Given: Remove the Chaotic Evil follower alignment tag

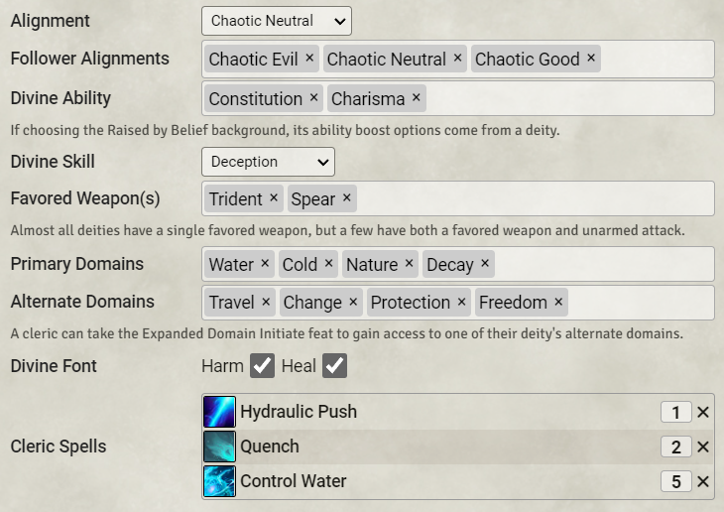Looking at the screenshot, I should pyautogui.click(x=309, y=59).
